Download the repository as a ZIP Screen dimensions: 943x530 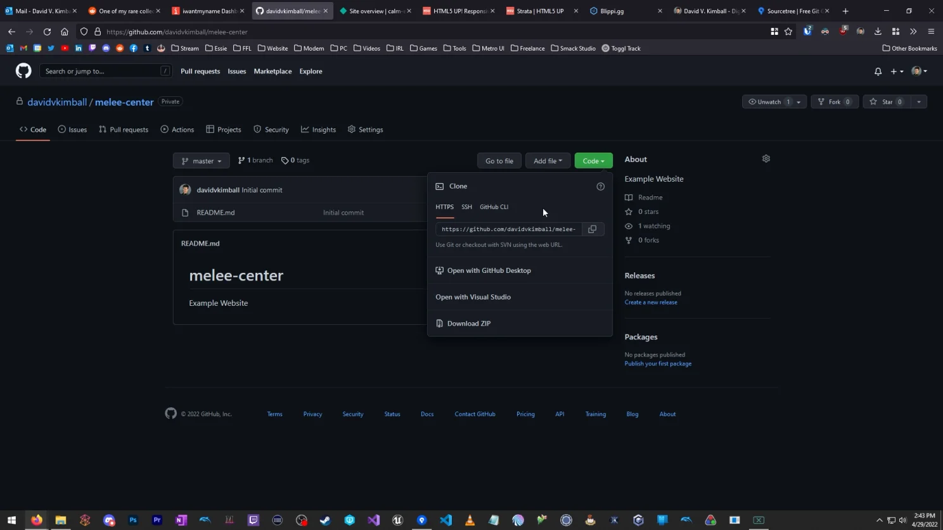pos(469,323)
